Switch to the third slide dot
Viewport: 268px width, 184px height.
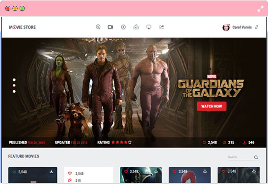[14, 91]
